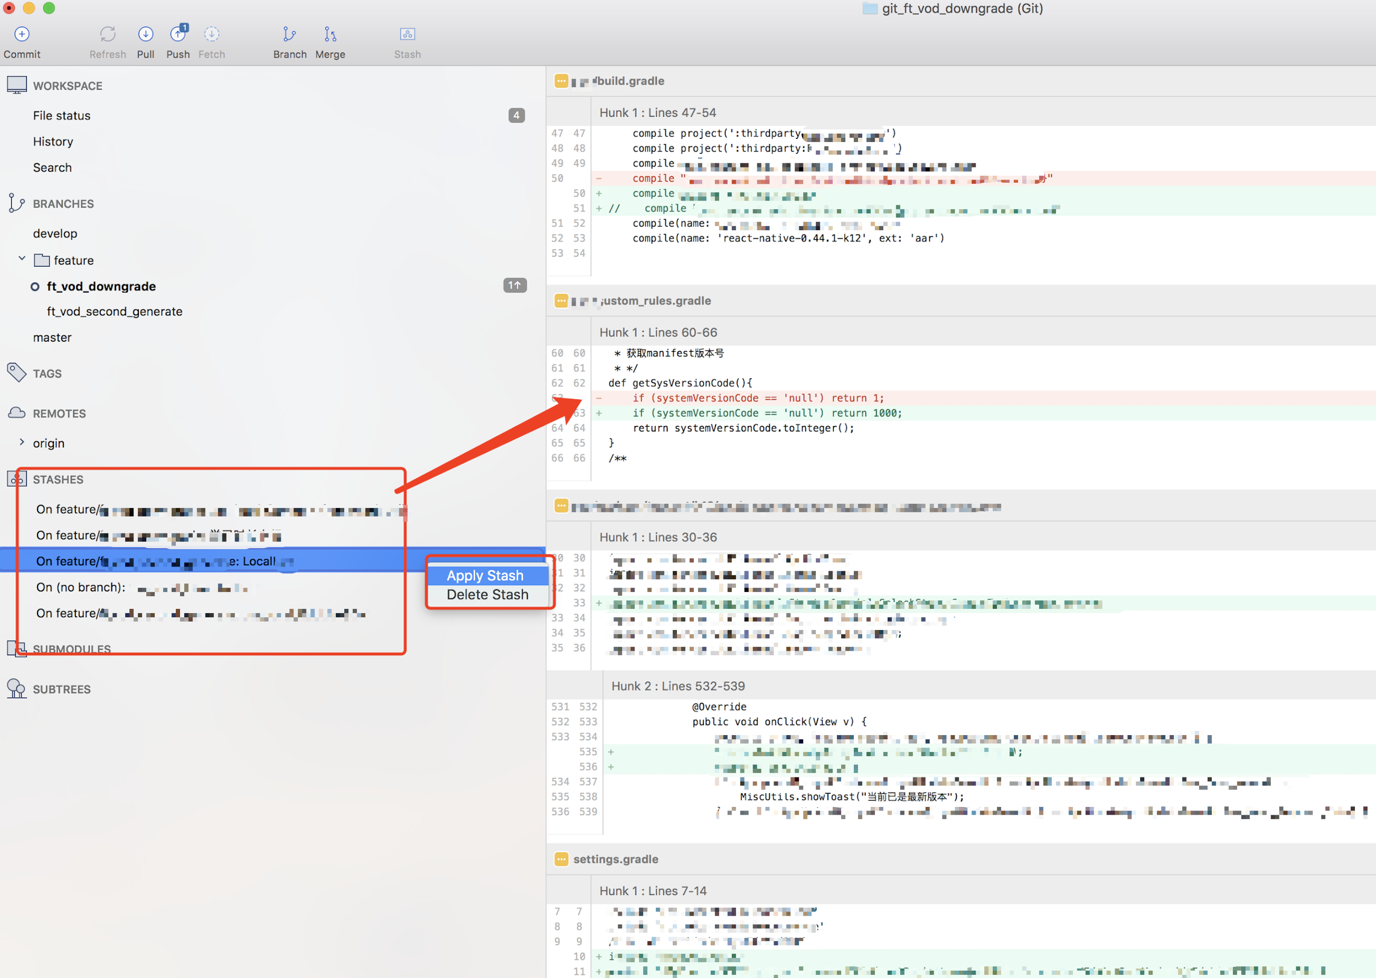Expand the origin remote
Viewport: 1376px width, 978px height.
click(x=22, y=443)
